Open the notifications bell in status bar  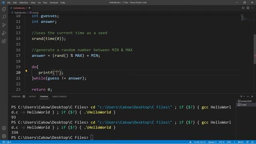click(x=252, y=142)
